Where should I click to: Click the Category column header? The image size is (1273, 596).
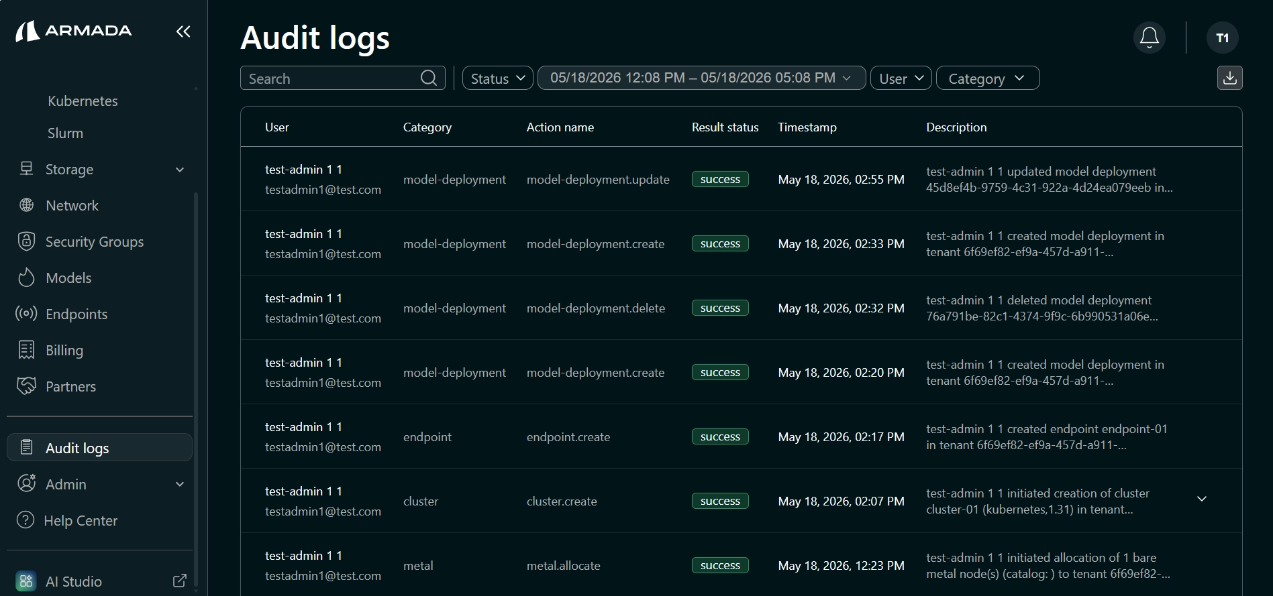click(x=427, y=127)
